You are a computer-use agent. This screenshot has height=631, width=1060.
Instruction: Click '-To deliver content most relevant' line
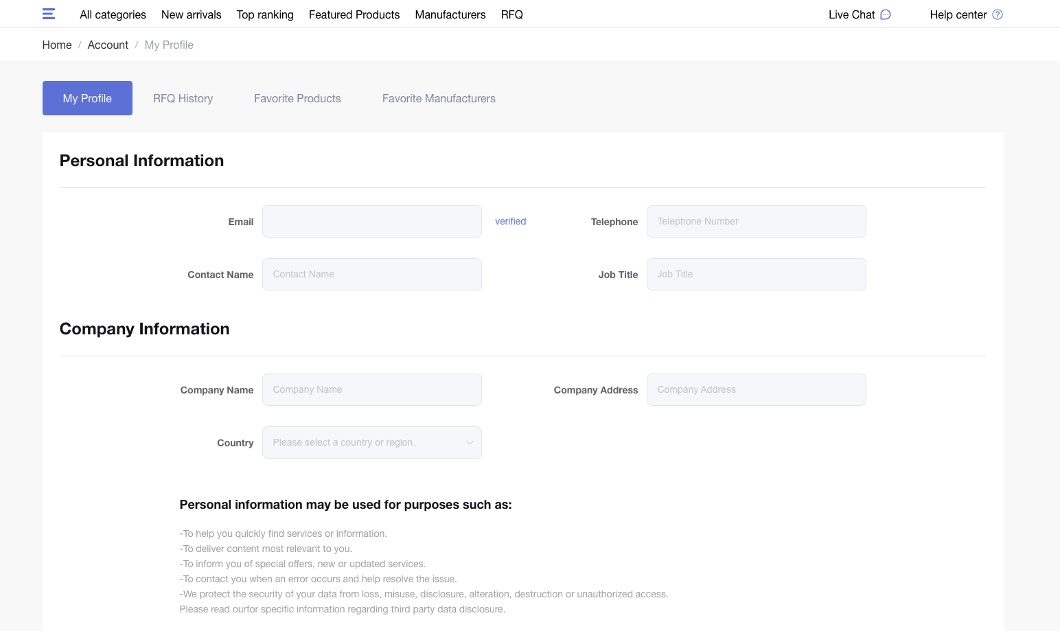coord(266,549)
